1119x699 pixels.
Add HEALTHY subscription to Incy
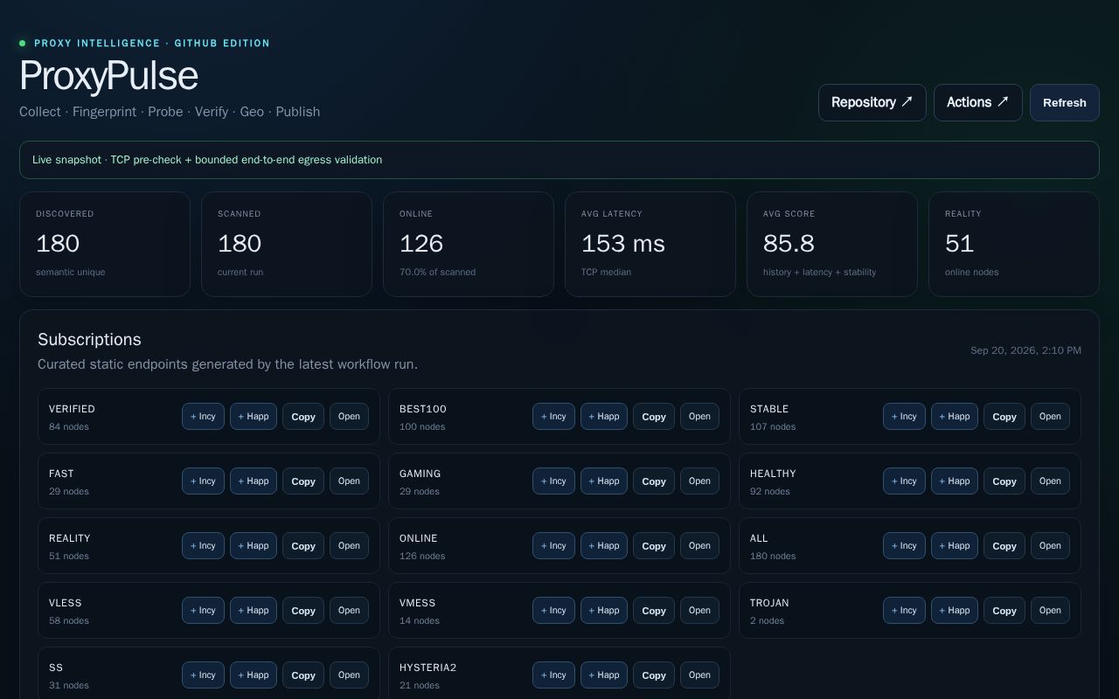point(904,481)
